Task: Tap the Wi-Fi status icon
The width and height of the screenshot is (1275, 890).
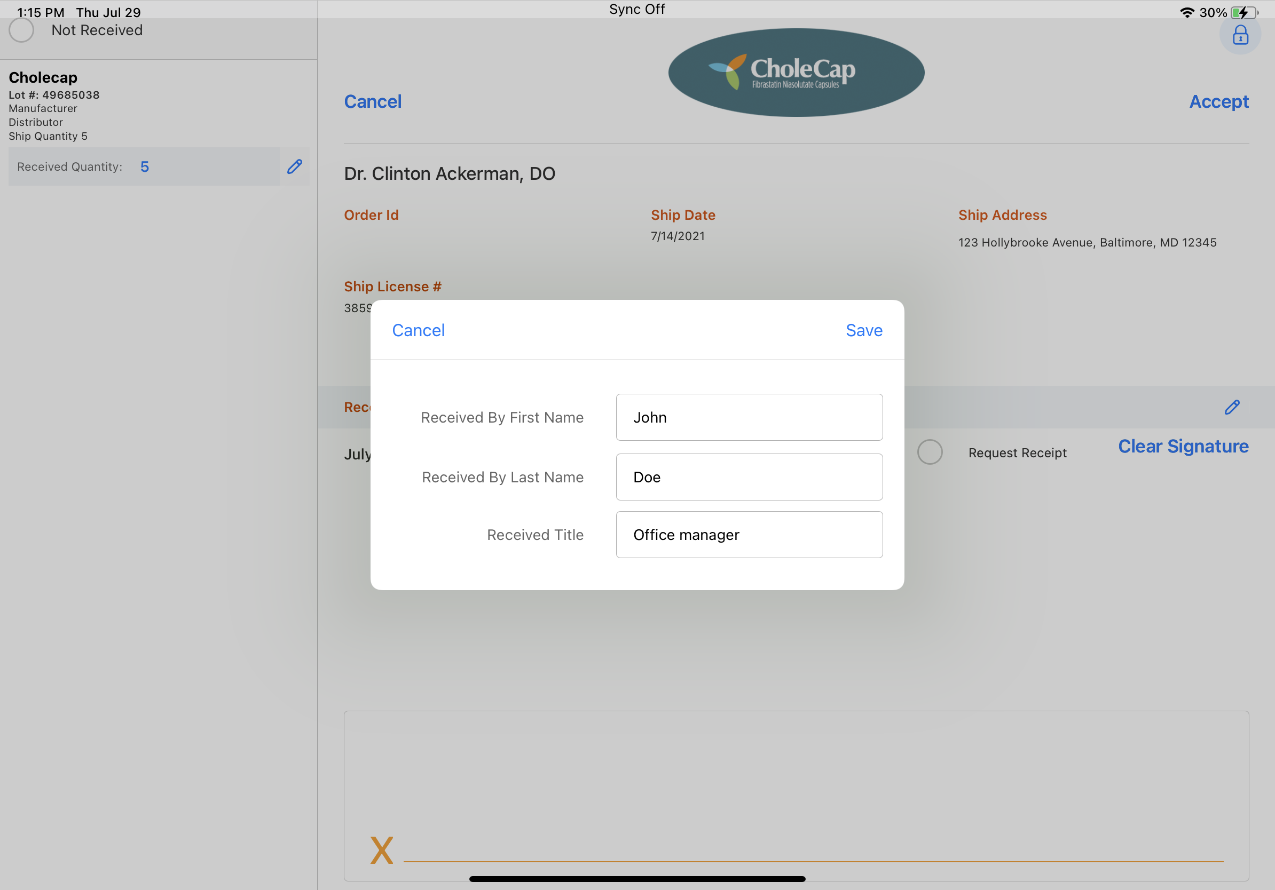Action: 1186,12
